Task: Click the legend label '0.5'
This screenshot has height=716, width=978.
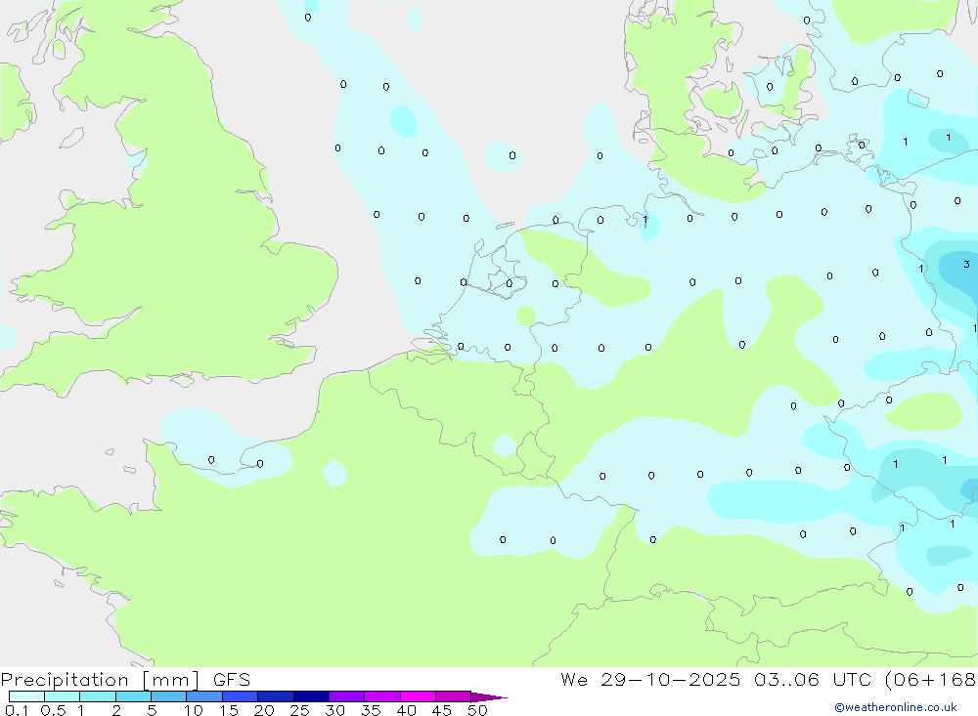Action: tap(53, 710)
